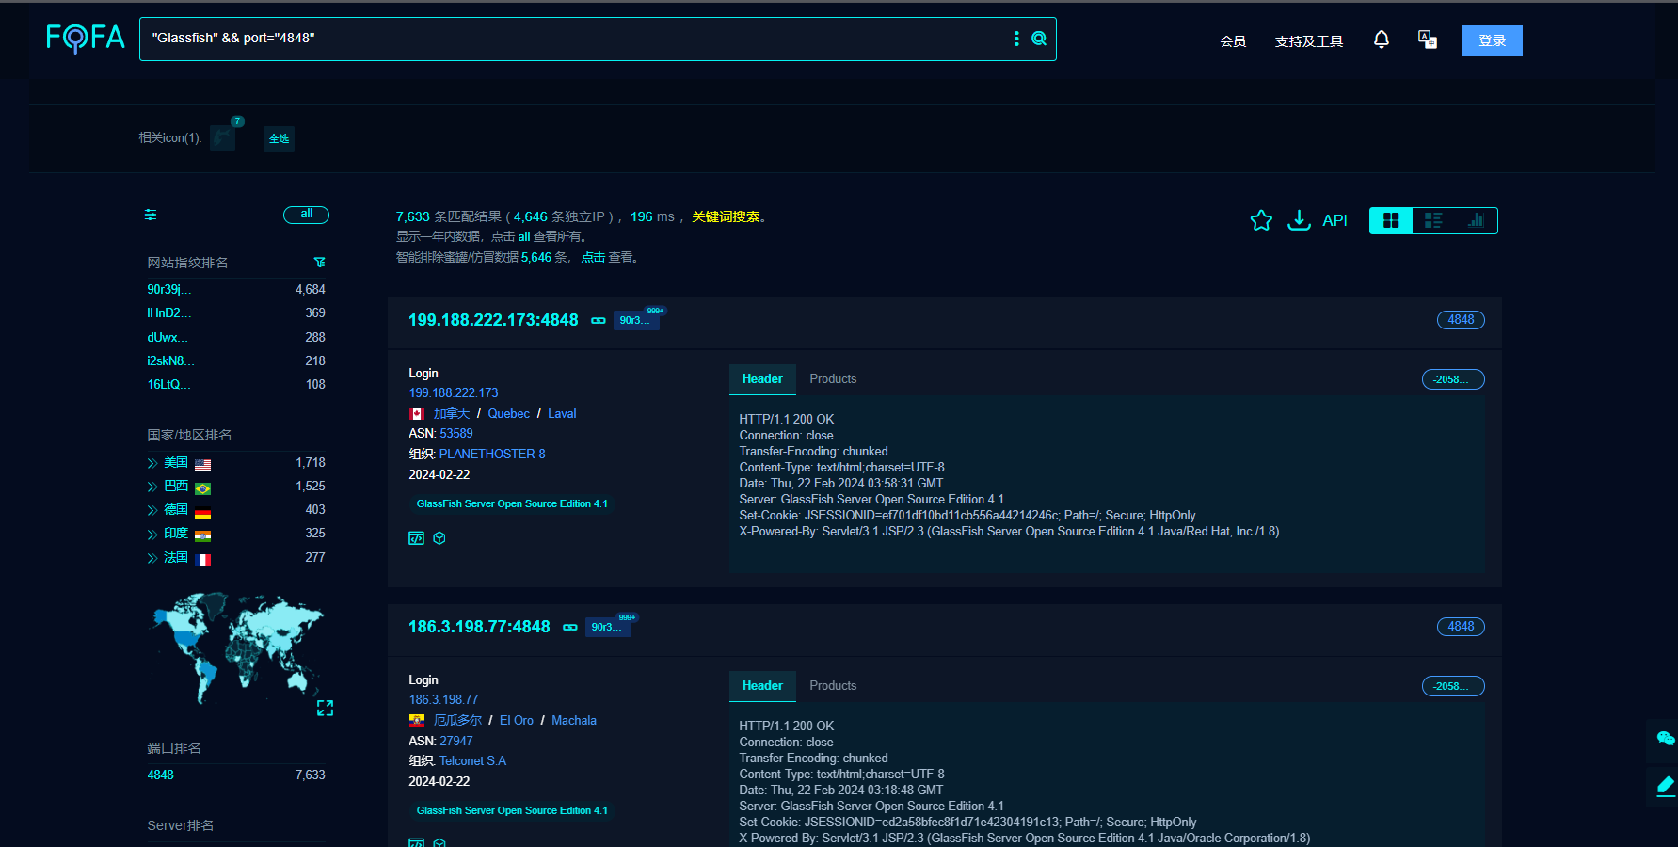This screenshot has width=1678, height=847.
Task: Click the 登录 login button
Action: [1492, 40]
